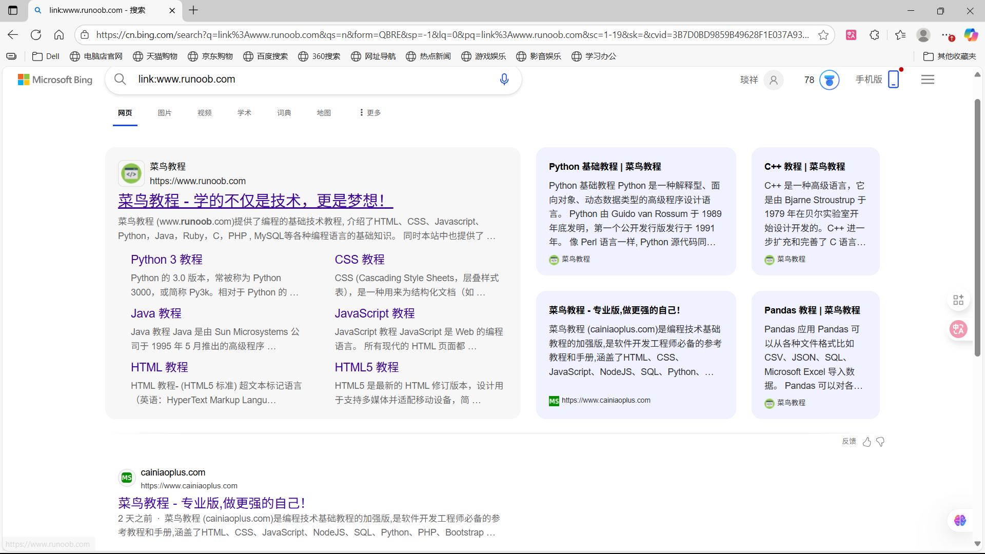This screenshot has width=985, height=554.
Task: Click the 反馈 feedback link
Action: [x=849, y=441]
